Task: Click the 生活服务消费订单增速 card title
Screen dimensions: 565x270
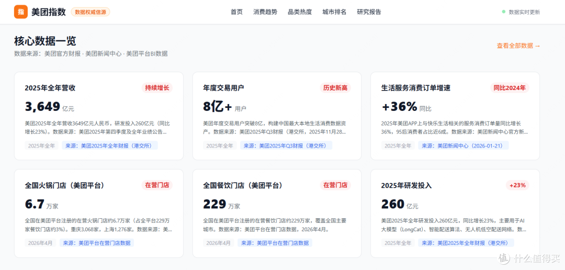Action: (416, 88)
